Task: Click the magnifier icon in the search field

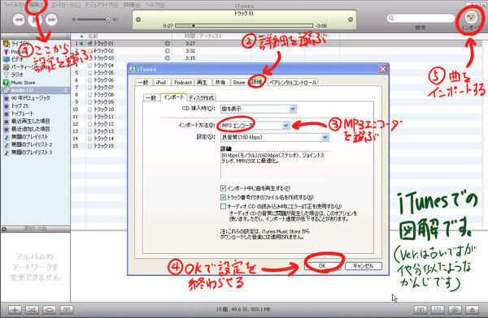Action: coord(391,19)
